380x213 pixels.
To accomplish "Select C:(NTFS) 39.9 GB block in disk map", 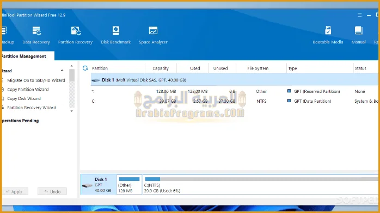I will (x=260, y=185).
